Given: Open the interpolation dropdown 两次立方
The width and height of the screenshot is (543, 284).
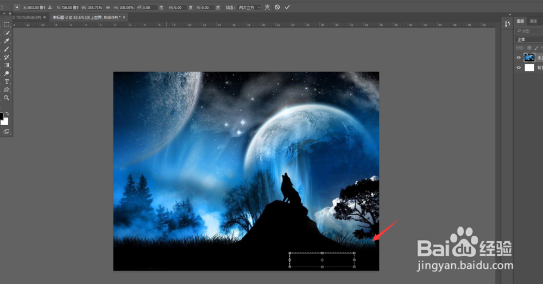Looking at the screenshot, I should (249, 7).
